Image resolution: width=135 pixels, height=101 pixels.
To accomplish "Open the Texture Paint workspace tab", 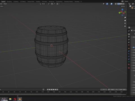I will coord(31,2).
